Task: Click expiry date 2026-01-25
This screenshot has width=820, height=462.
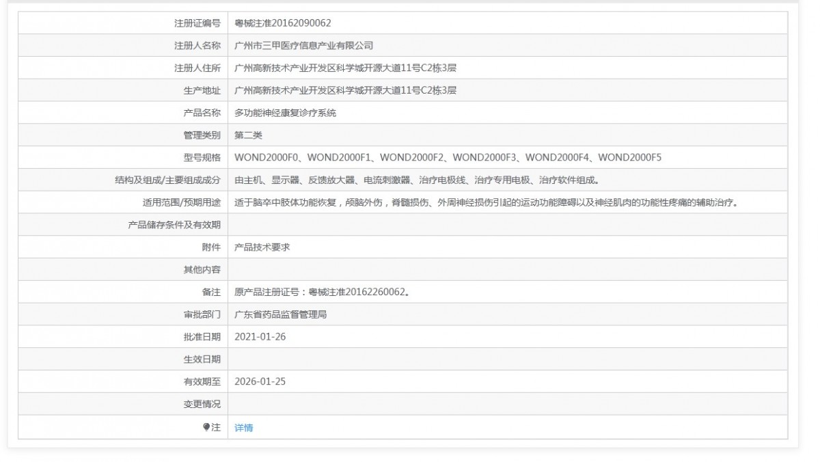Action: point(260,382)
